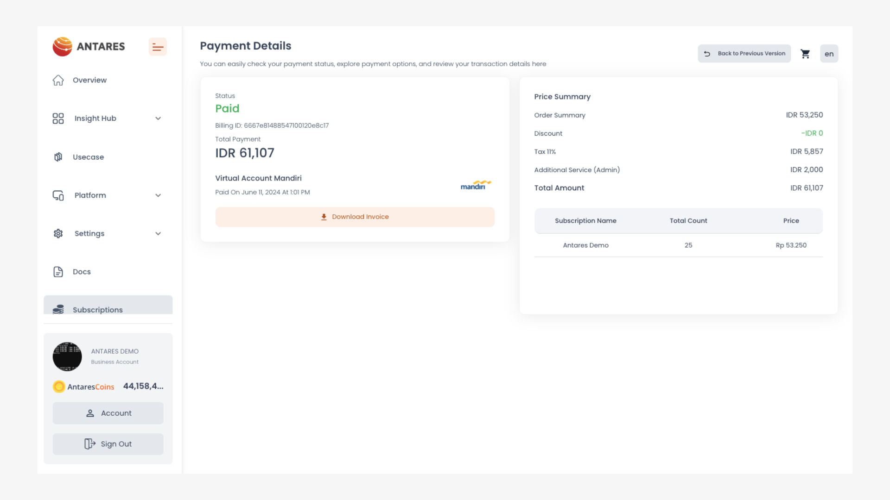890x500 pixels.
Task: Click the Insight Hub grid icon
Action: [58, 119]
